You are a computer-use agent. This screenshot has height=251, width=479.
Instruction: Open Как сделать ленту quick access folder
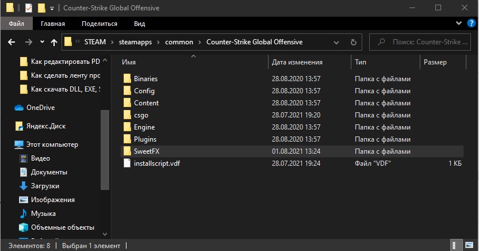60,75
